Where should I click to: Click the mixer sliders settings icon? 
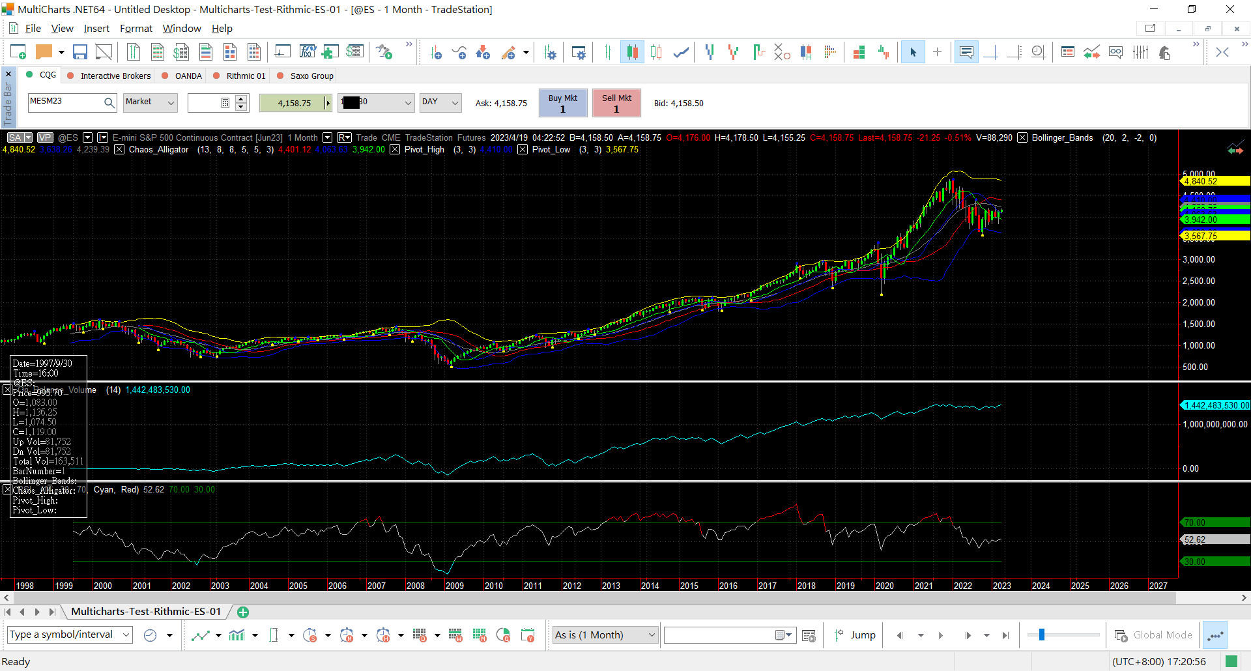coord(1140,52)
